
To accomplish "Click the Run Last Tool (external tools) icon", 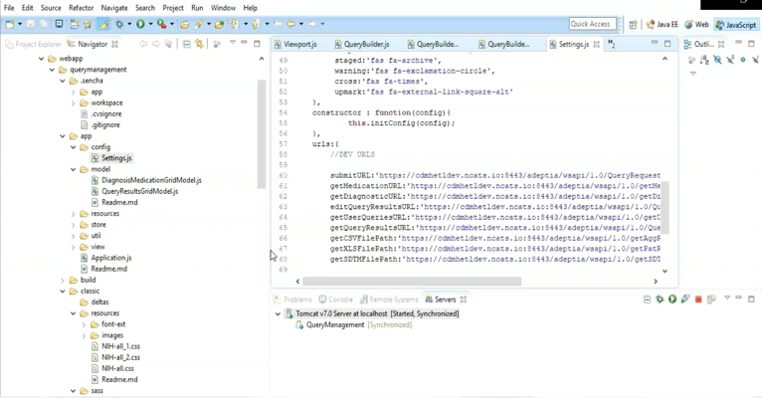I will [162, 24].
